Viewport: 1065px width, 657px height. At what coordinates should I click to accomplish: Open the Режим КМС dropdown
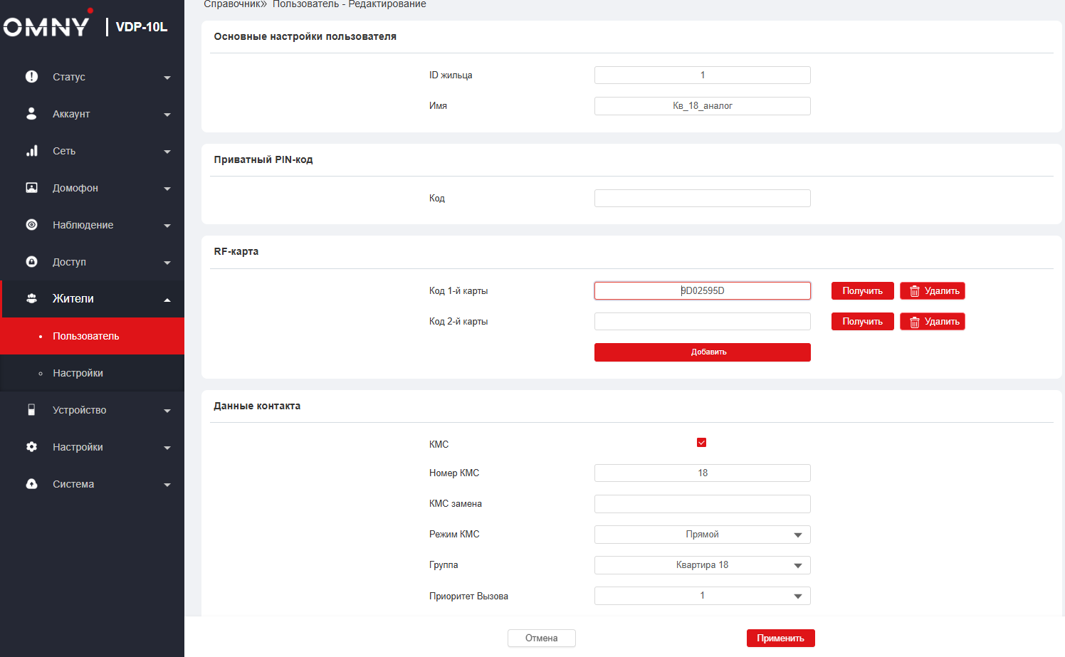pyautogui.click(x=702, y=535)
